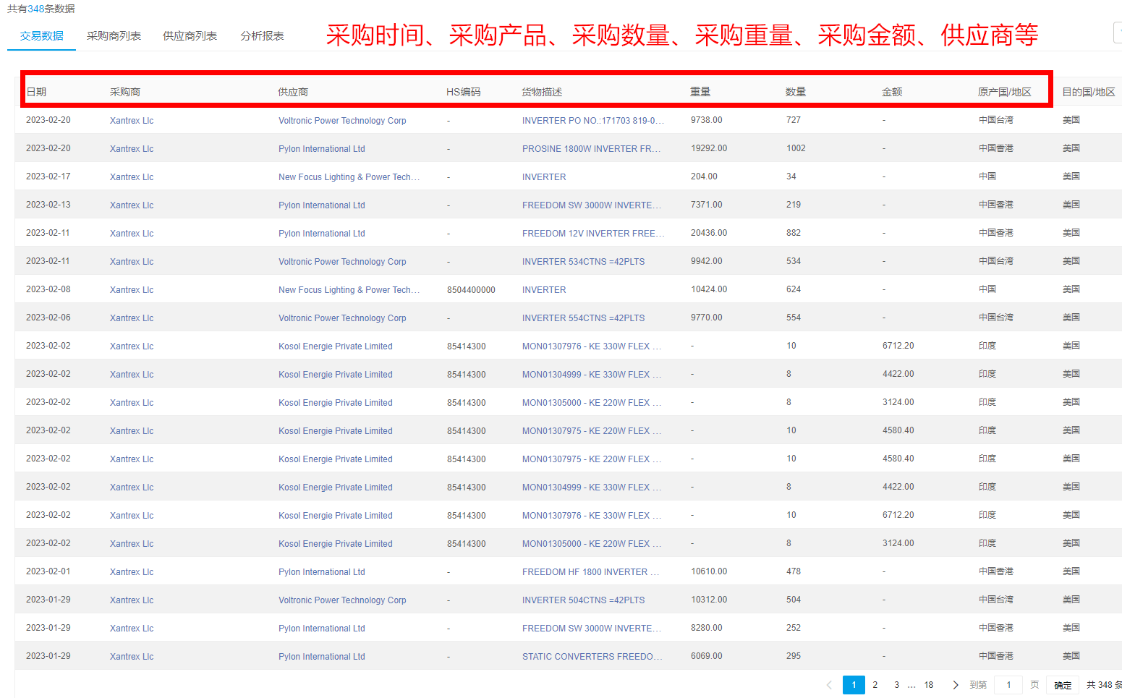
Task: Open Voltronic Power supplier for INVERTER 534CTNS row
Action: [x=342, y=262]
